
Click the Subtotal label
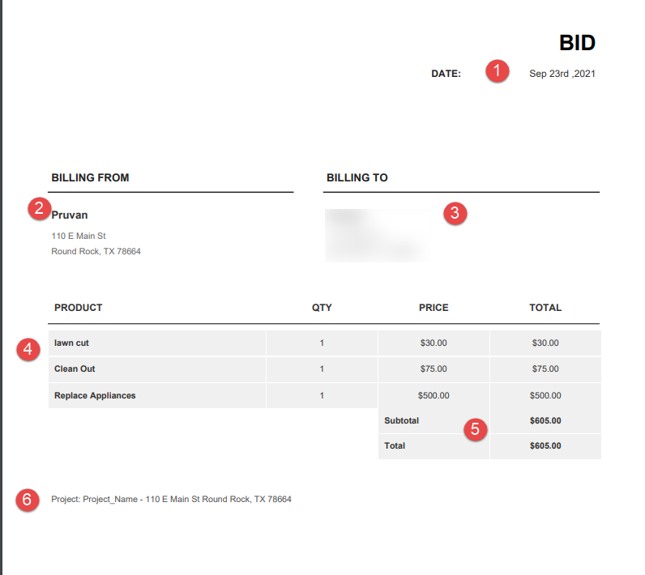coord(402,421)
